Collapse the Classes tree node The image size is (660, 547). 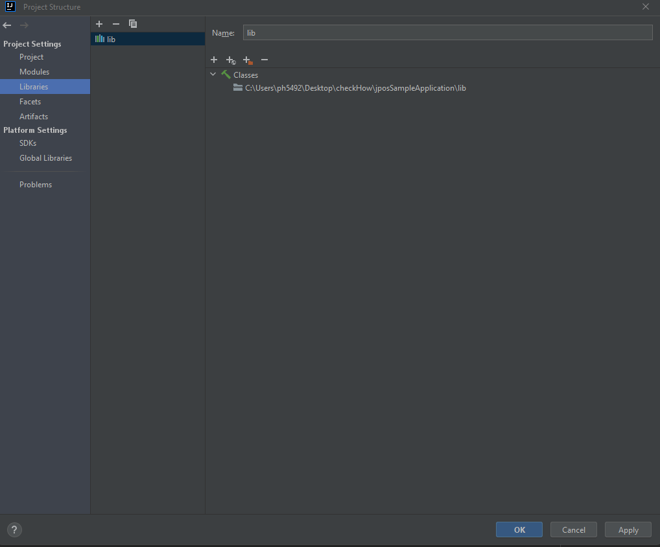pos(213,75)
